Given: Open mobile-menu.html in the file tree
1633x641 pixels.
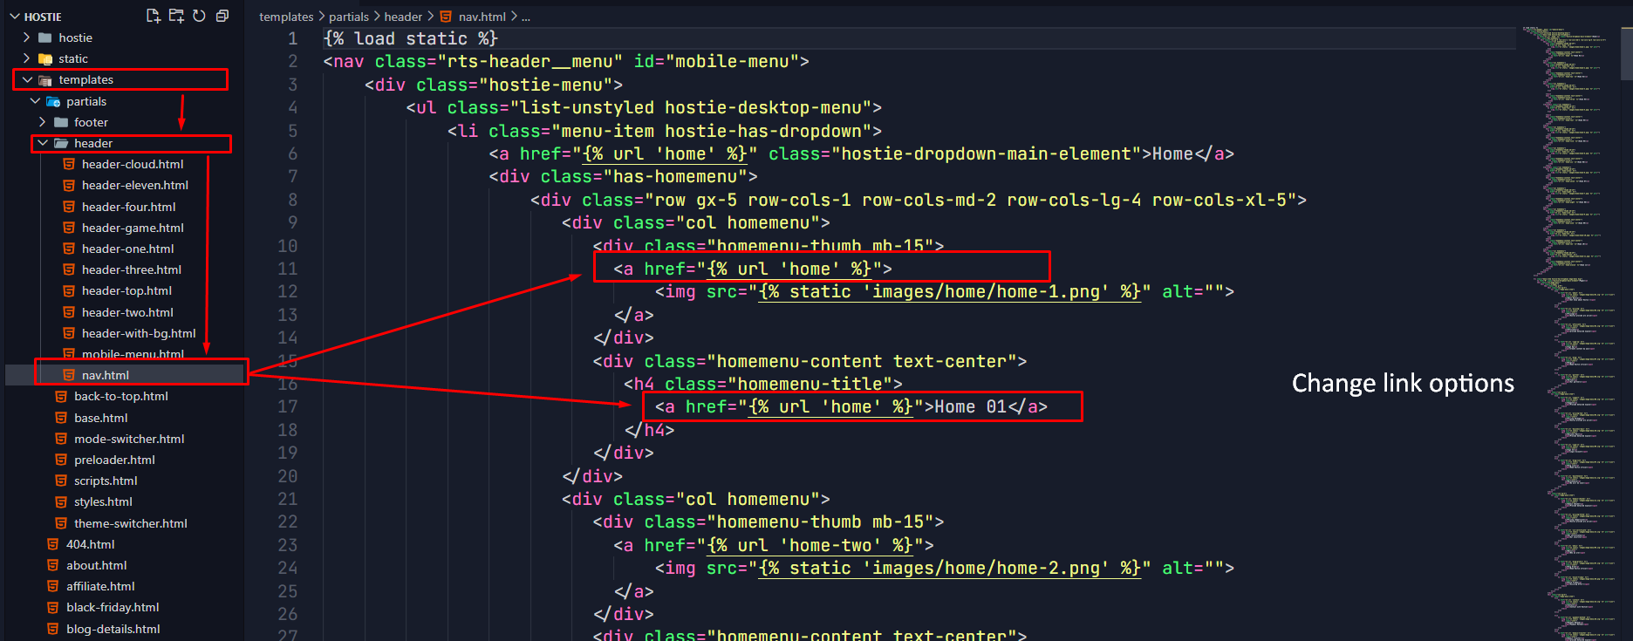Looking at the screenshot, I should click(133, 353).
